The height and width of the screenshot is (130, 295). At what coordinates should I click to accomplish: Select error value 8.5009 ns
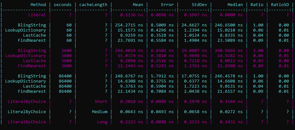[x=162, y=25]
